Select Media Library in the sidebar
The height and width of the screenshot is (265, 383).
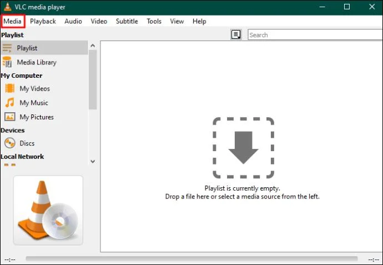[x=44, y=62]
